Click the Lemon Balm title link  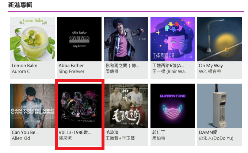[25, 66]
